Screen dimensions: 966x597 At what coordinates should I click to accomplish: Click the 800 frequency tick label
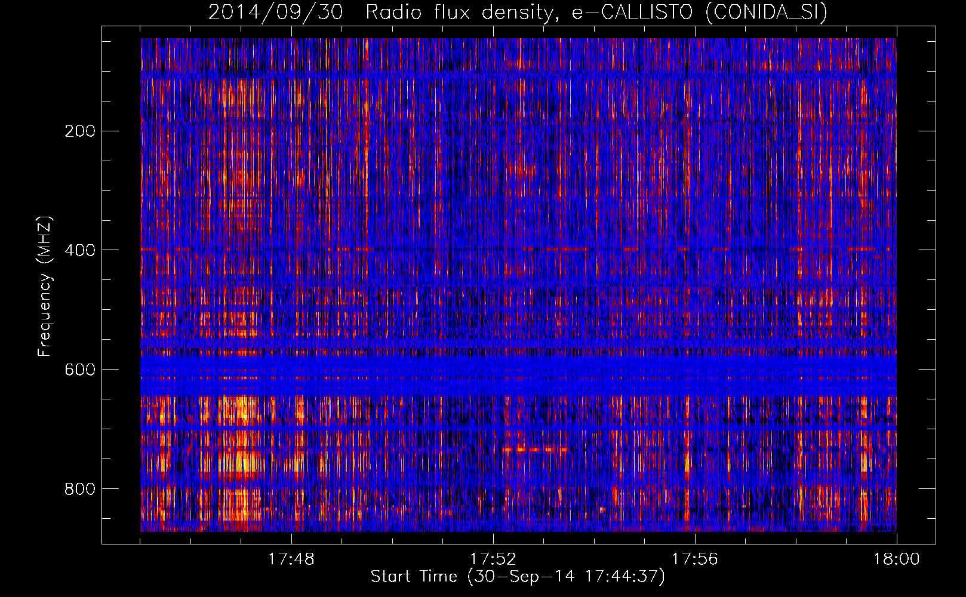[x=79, y=489]
